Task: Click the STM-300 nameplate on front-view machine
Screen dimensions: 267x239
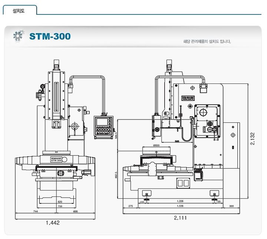Action: point(56,160)
